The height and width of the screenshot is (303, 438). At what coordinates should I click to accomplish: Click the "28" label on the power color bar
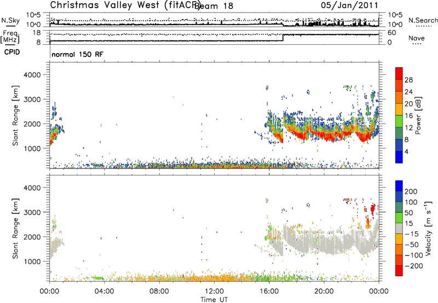(x=408, y=80)
